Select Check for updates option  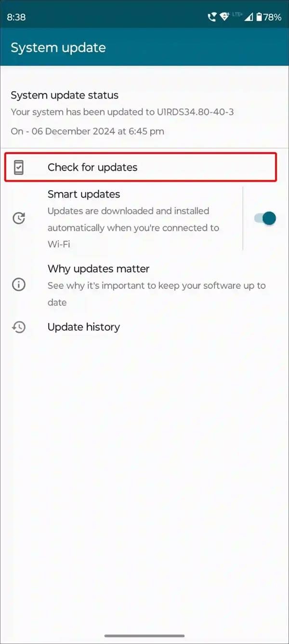point(141,168)
